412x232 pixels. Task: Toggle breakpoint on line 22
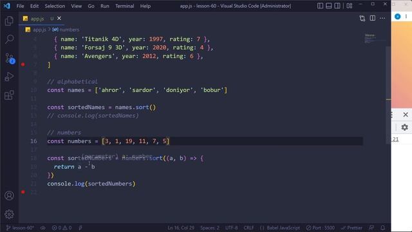23,192
